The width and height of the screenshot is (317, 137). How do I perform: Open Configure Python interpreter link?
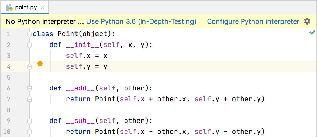pos(253,21)
